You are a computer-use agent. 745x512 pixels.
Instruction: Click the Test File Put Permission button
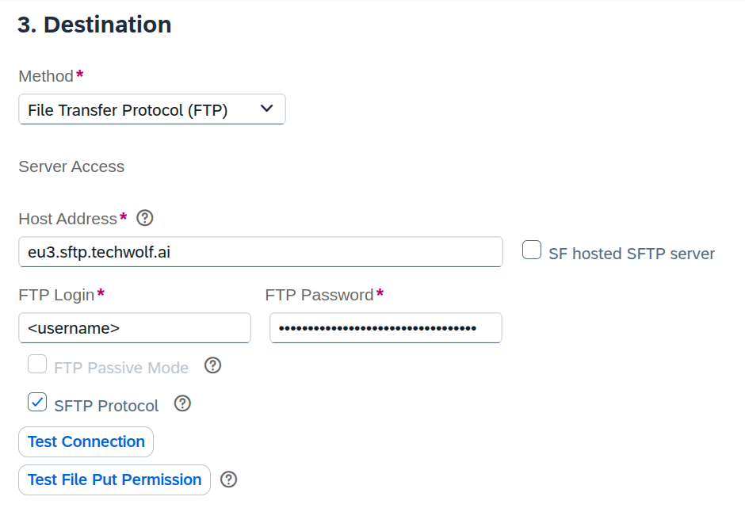[x=114, y=480]
